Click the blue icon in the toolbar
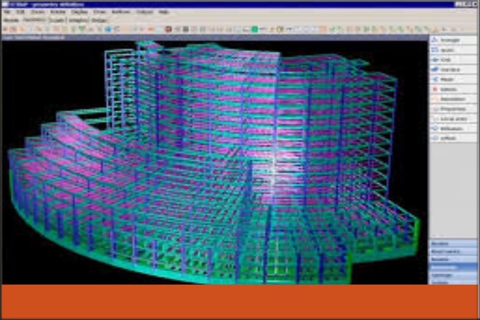The width and height of the screenshot is (480, 320). pos(108,29)
